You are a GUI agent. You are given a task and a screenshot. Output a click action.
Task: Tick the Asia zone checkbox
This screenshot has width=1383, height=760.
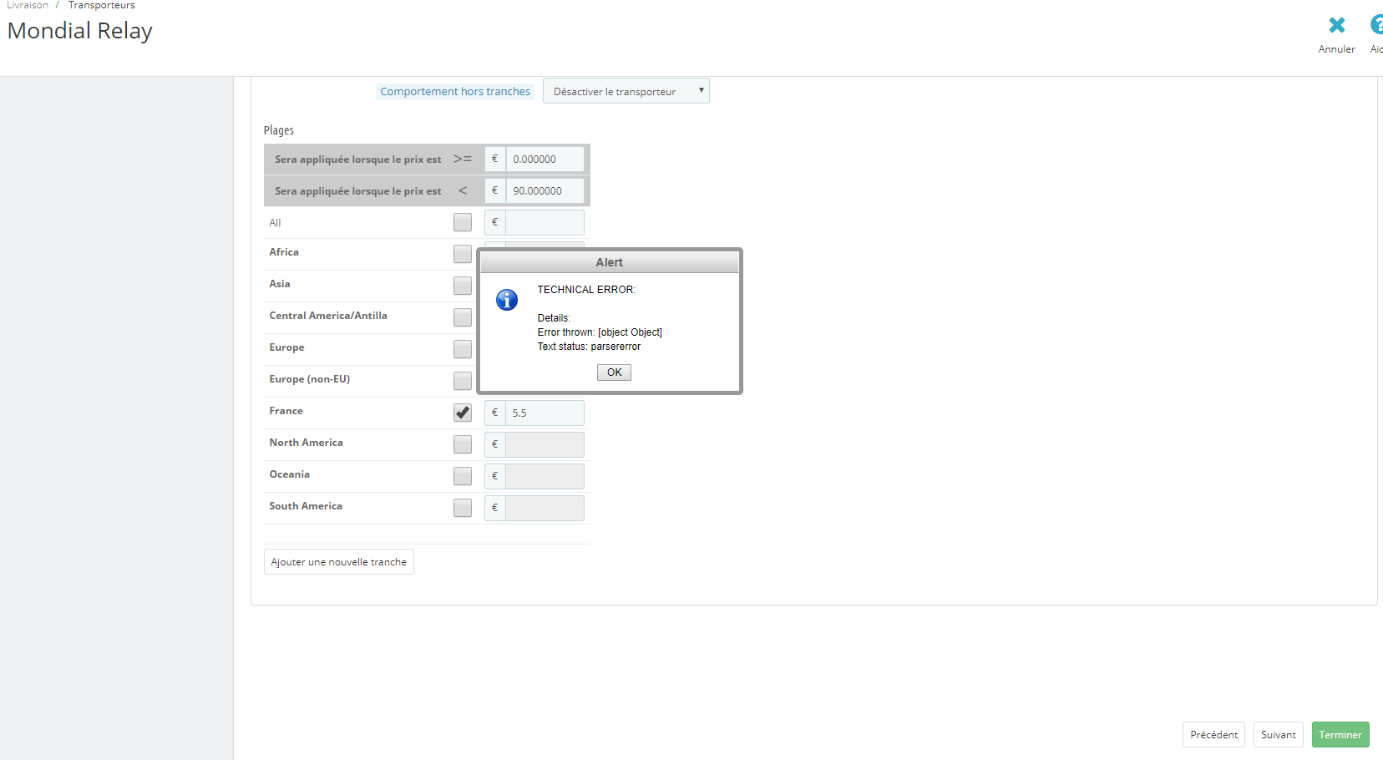click(463, 286)
